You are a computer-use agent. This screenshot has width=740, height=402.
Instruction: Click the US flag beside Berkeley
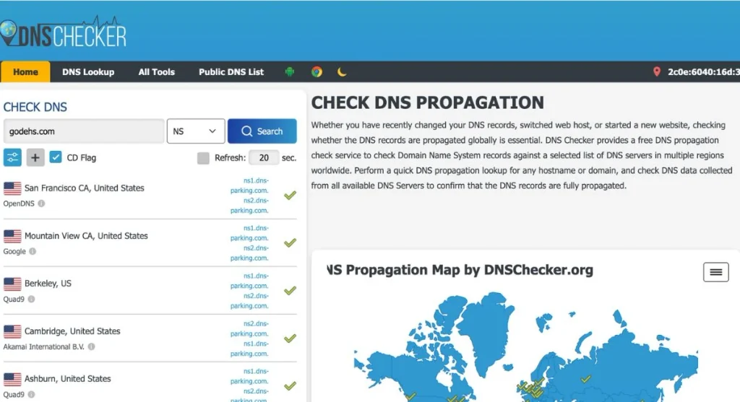tap(12, 284)
